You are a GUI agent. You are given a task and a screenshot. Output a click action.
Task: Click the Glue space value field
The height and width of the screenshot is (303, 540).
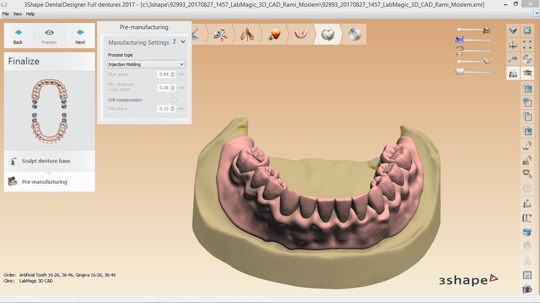[x=164, y=75]
